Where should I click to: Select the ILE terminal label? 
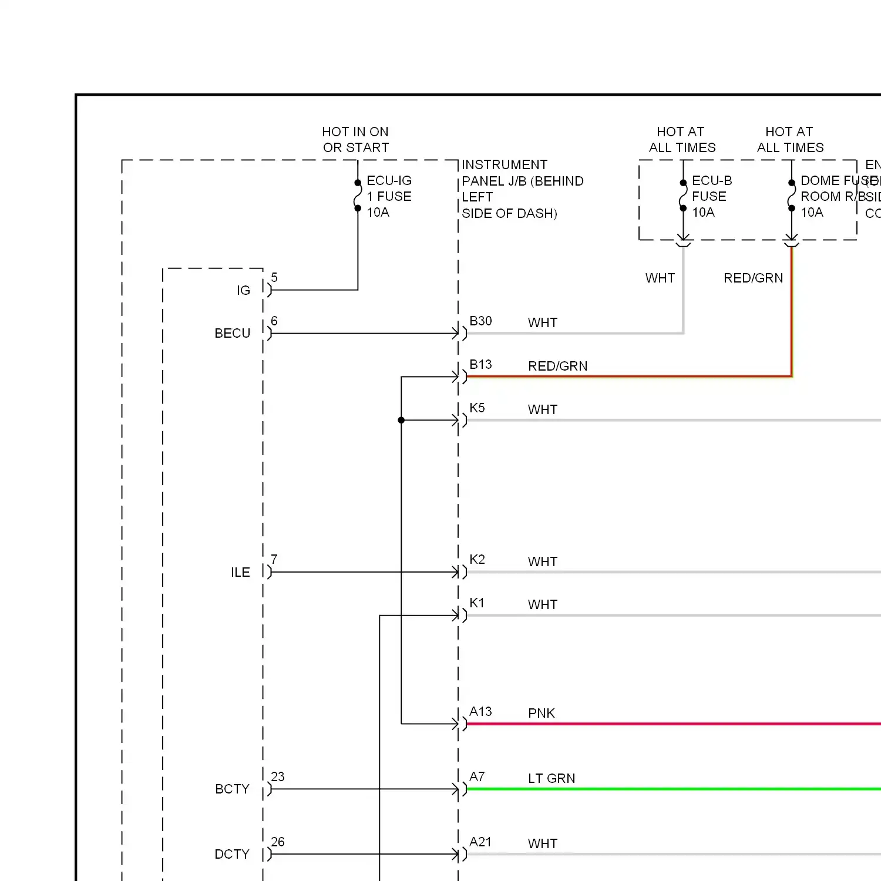click(x=240, y=572)
